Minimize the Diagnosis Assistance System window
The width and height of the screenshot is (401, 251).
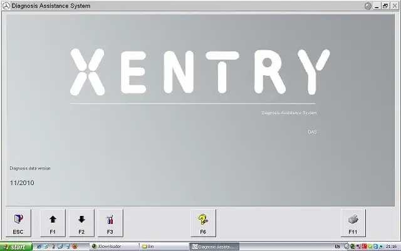[x=377, y=6]
